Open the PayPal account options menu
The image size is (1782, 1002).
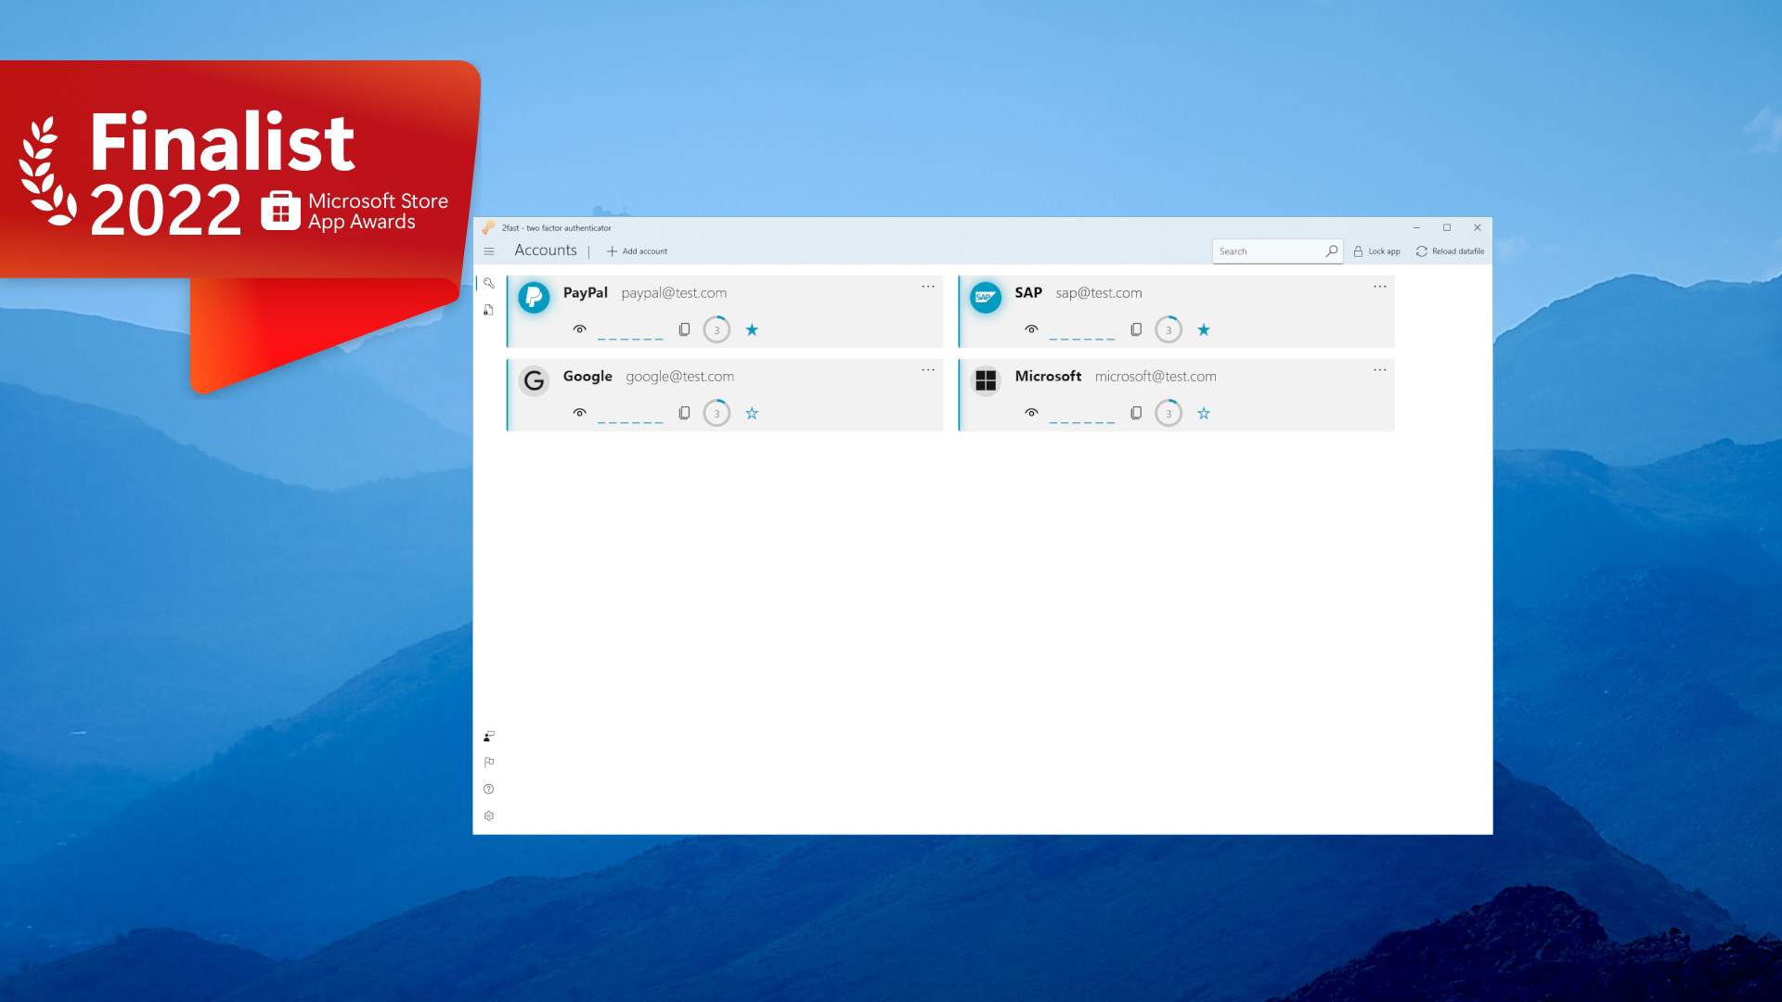click(928, 287)
